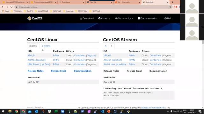Image resolution: width=204 pixels, height=114 pixels.
Task: Click the top participant video thumbnail
Action: tap(192, 7)
